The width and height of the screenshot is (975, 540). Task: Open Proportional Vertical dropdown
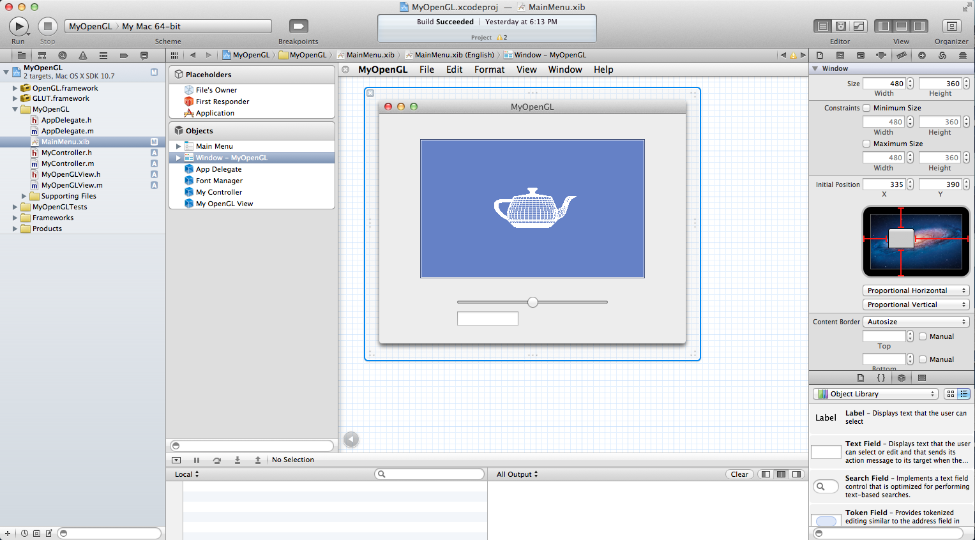click(916, 304)
